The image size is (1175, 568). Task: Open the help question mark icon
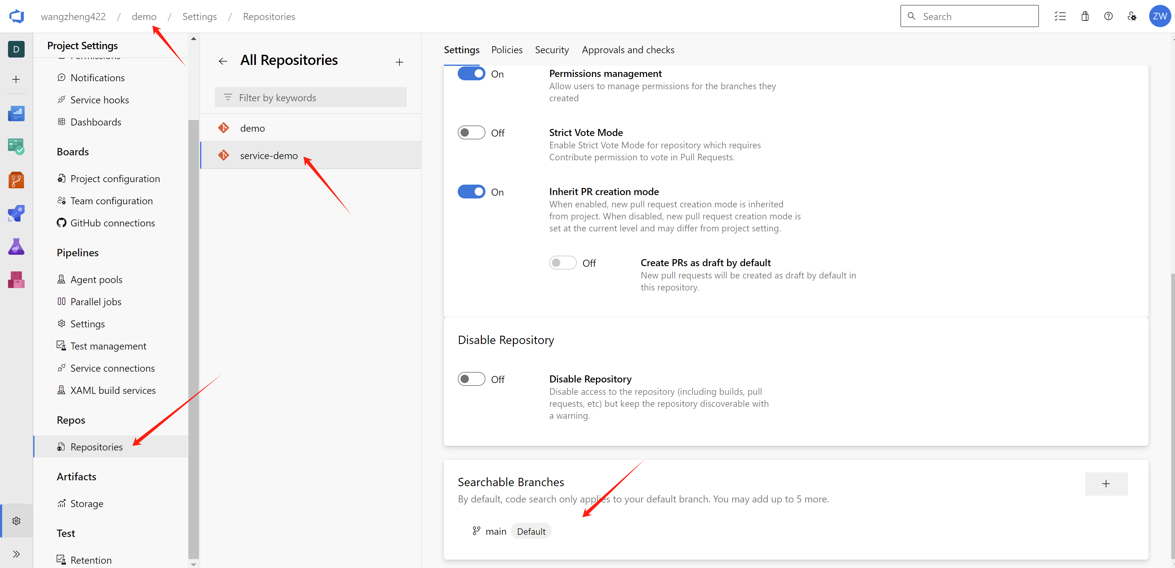tap(1108, 16)
